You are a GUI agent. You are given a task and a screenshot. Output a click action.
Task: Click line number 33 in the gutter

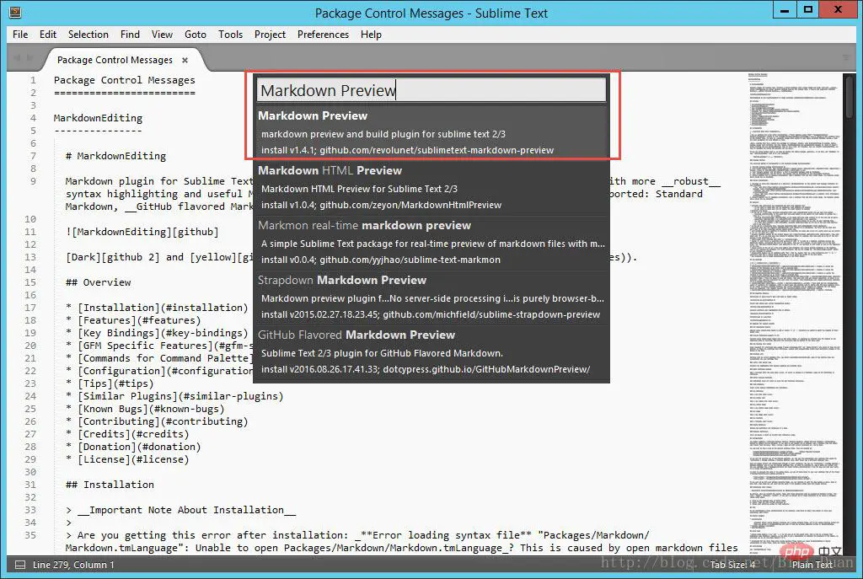coord(30,510)
